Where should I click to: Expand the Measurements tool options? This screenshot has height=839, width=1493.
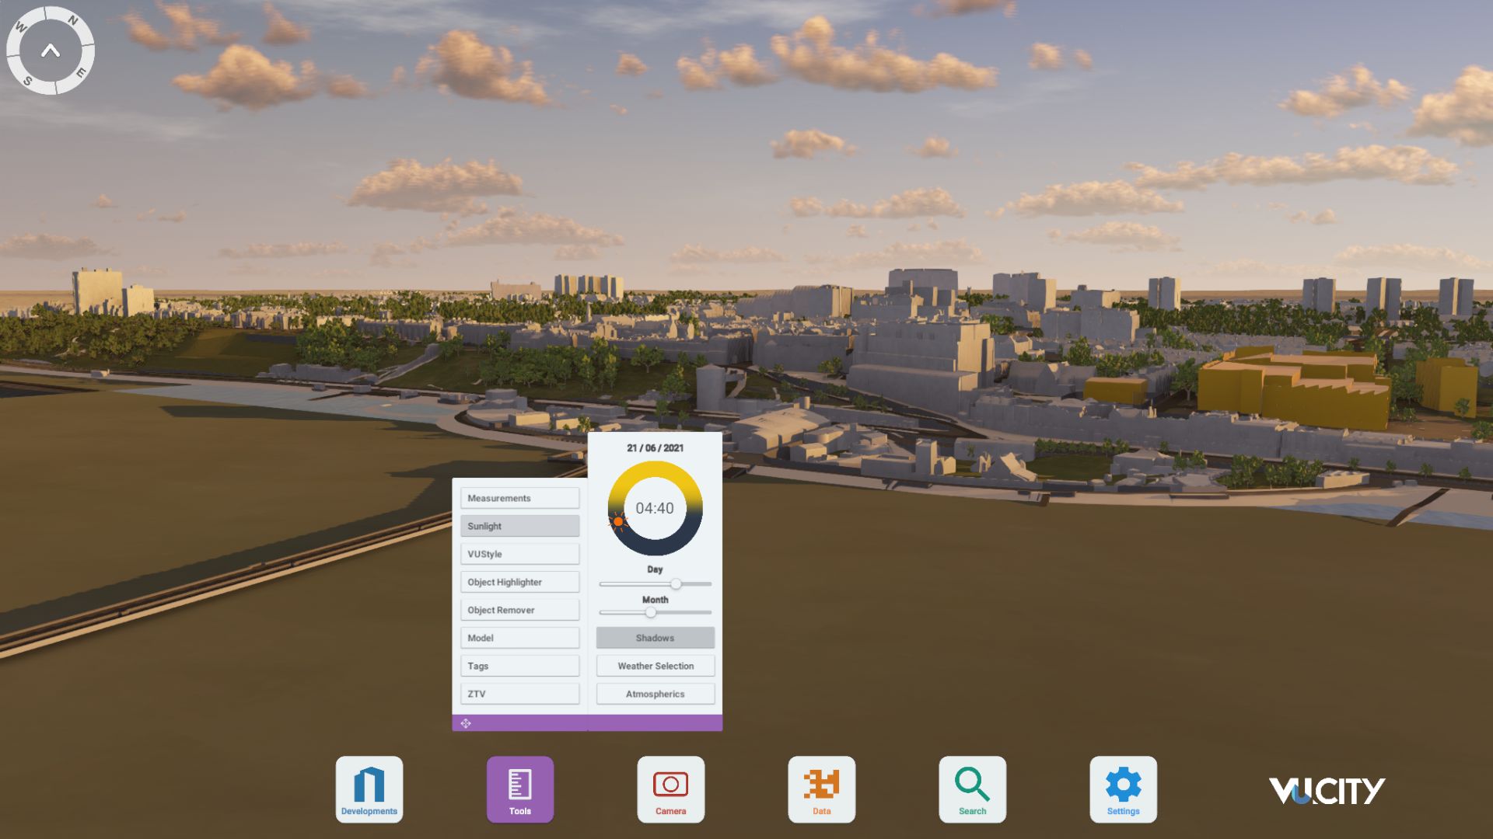click(519, 498)
